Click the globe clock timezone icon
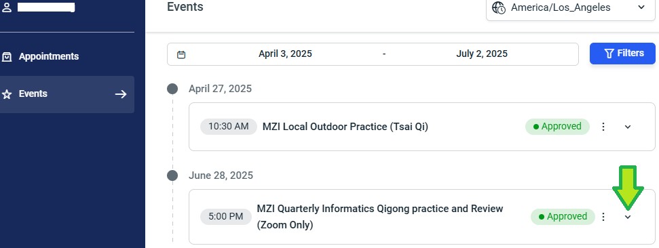Viewport: 659px width, 248px height. pos(498,7)
